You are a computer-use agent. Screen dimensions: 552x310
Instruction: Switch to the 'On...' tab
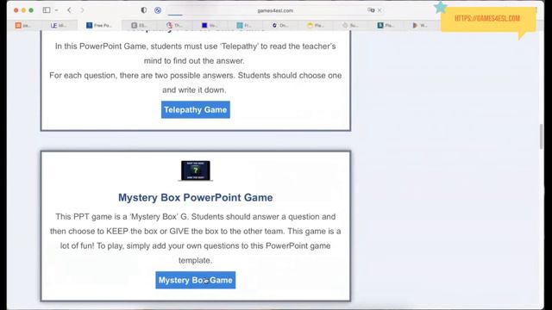point(279,25)
